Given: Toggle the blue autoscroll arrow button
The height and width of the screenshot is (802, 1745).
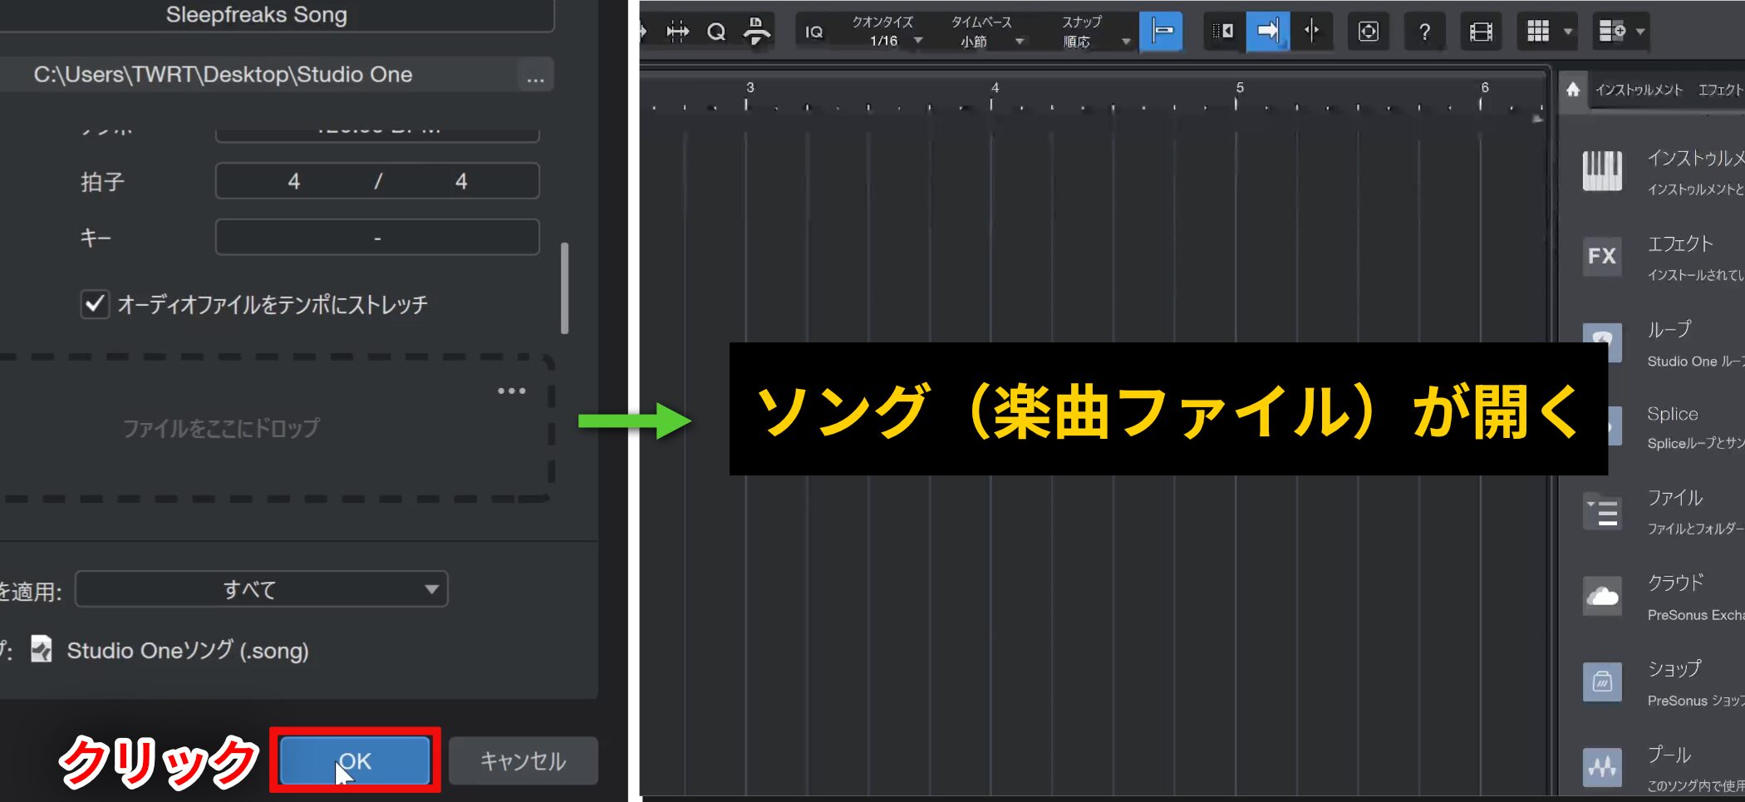Looking at the screenshot, I should click(1267, 32).
